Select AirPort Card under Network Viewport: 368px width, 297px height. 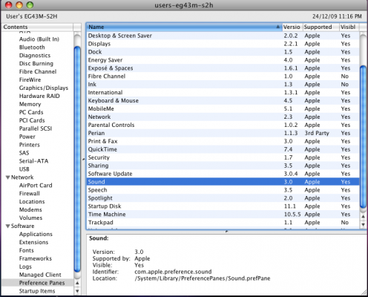(36, 186)
